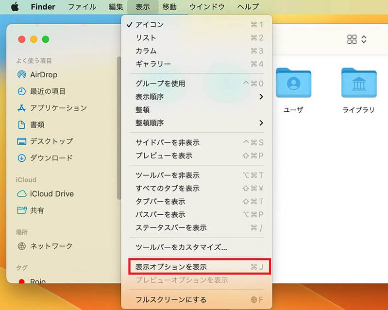Open AirDrop from the sidebar label
The height and width of the screenshot is (310, 388).
click(x=44, y=74)
